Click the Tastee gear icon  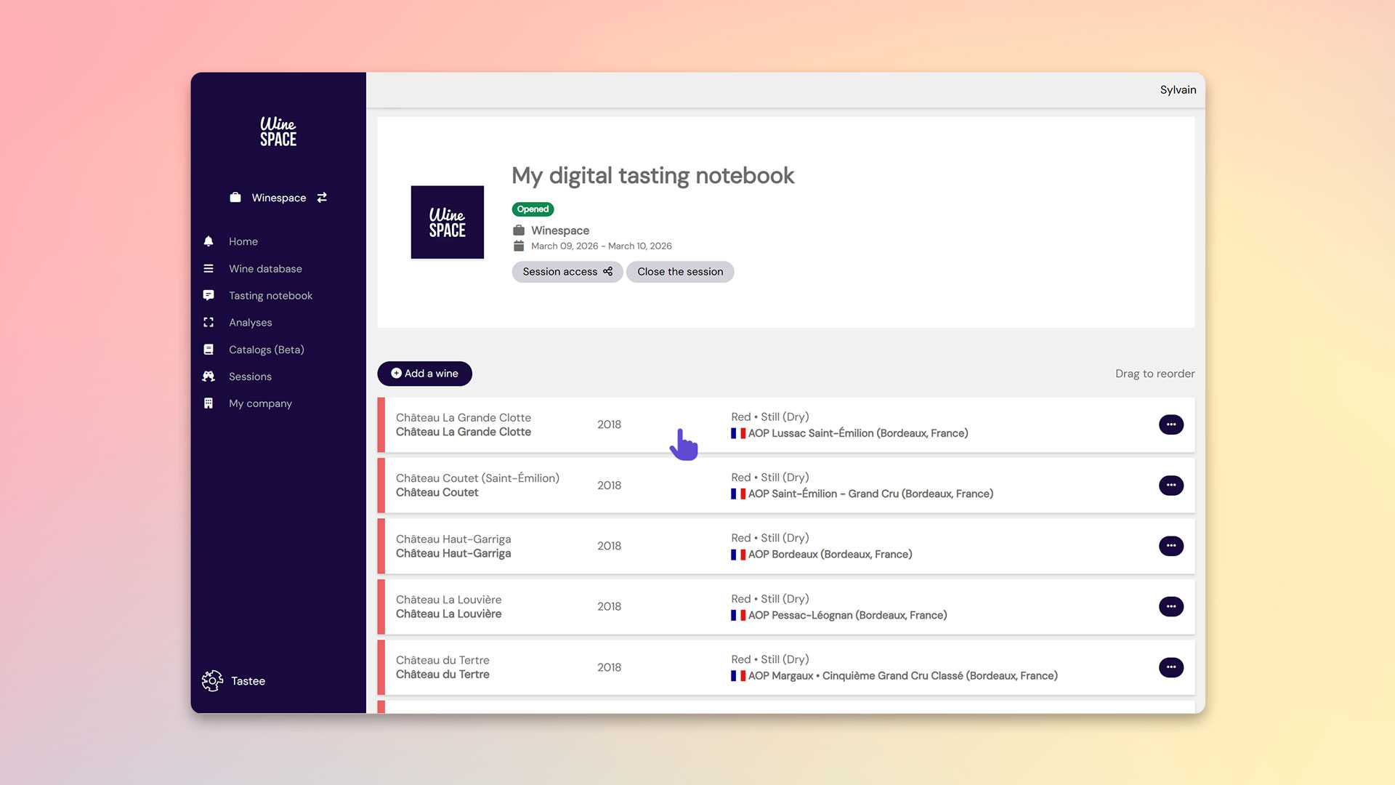pyautogui.click(x=212, y=681)
